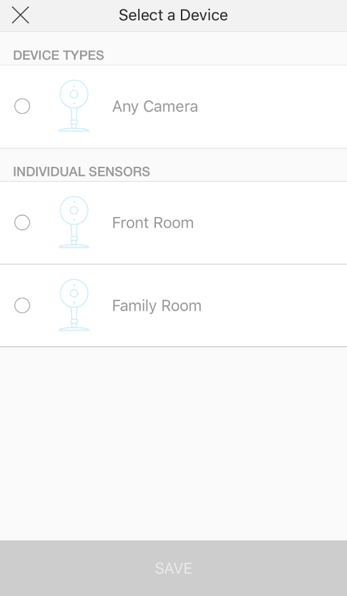This screenshot has height=596, width=347.
Task: Click gray bar area left of SAVE text
Action: tap(76, 568)
